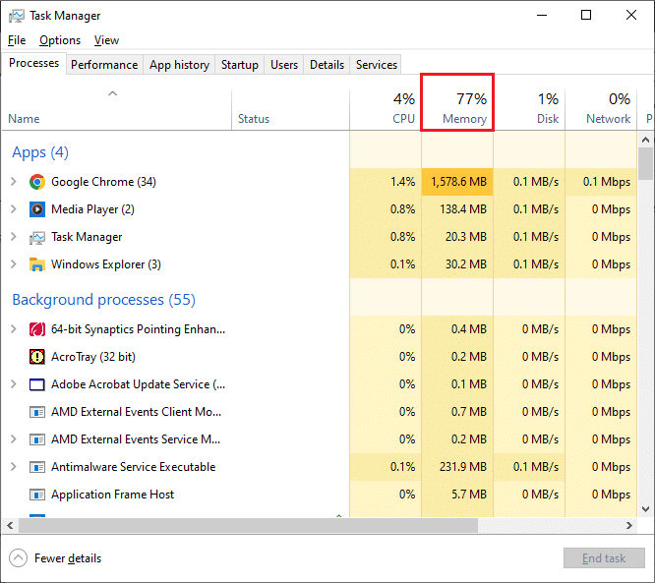Screen dimensions: 655x583
Task: Click the Media Player icon
Action: (37, 209)
